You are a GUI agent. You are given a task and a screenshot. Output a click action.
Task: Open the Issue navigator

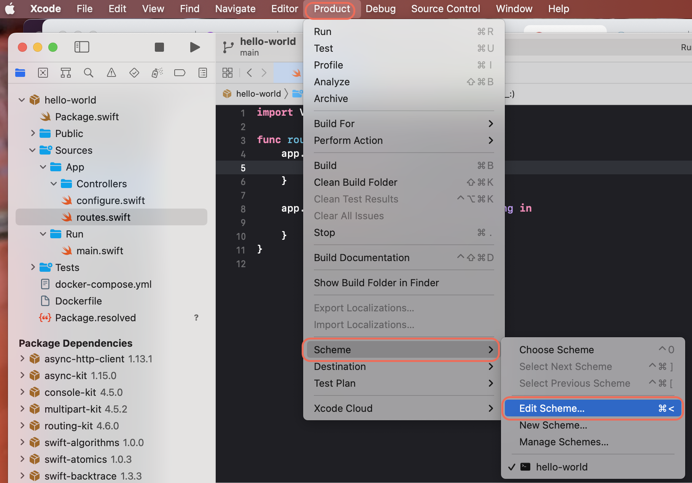point(111,72)
